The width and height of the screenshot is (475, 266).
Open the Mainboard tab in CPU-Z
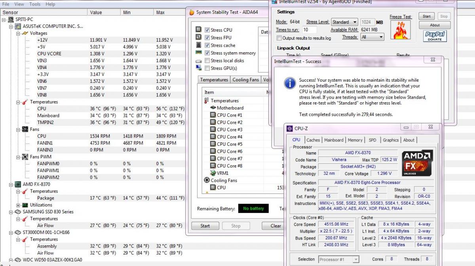[334, 140]
